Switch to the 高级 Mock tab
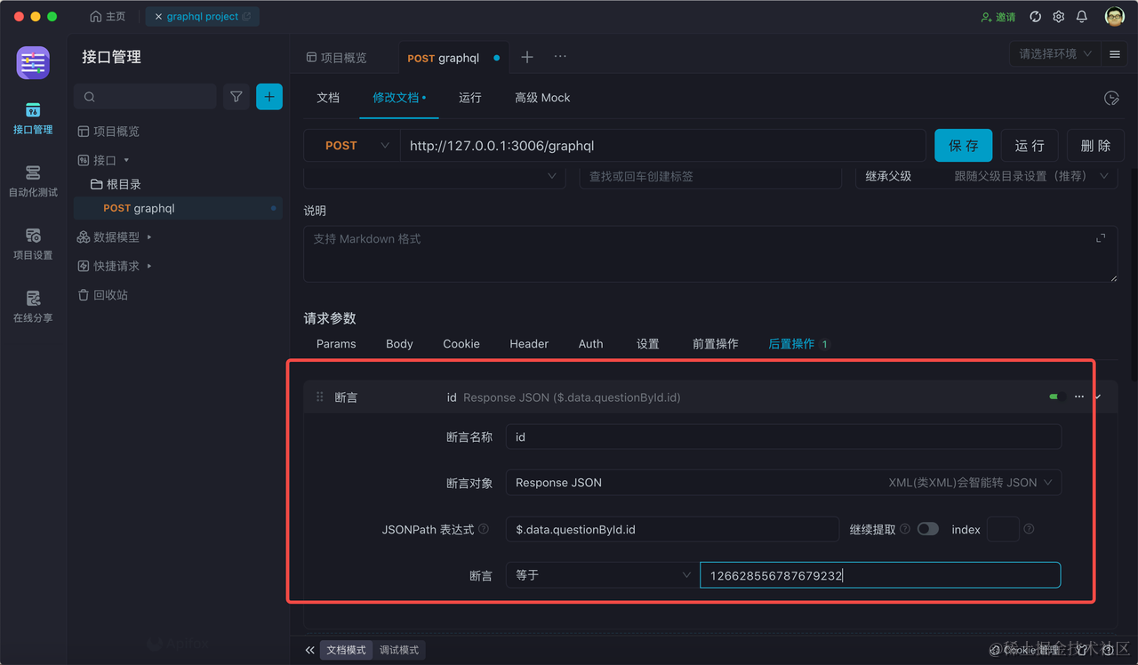 click(542, 98)
